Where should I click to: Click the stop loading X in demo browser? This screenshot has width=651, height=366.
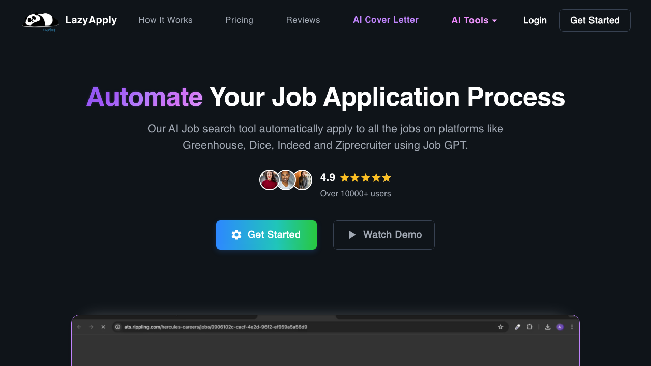103,327
